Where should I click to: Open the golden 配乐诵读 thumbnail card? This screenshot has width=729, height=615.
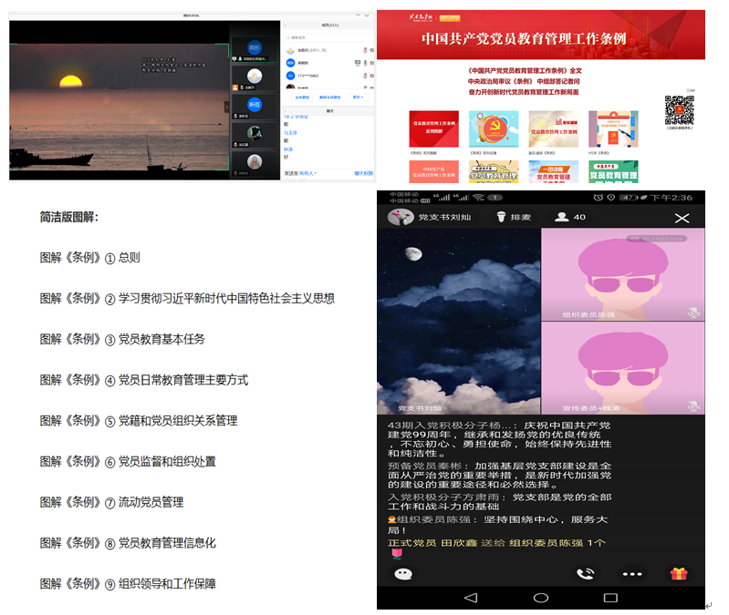(553, 129)
